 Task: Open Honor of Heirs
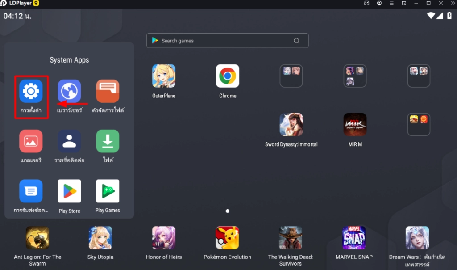click(x=164, y=238)
